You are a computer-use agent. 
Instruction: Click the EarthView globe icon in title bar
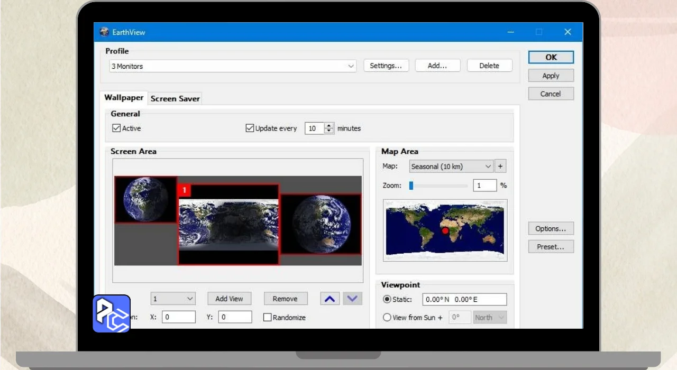pyautogui.click(x=104, y=32)
